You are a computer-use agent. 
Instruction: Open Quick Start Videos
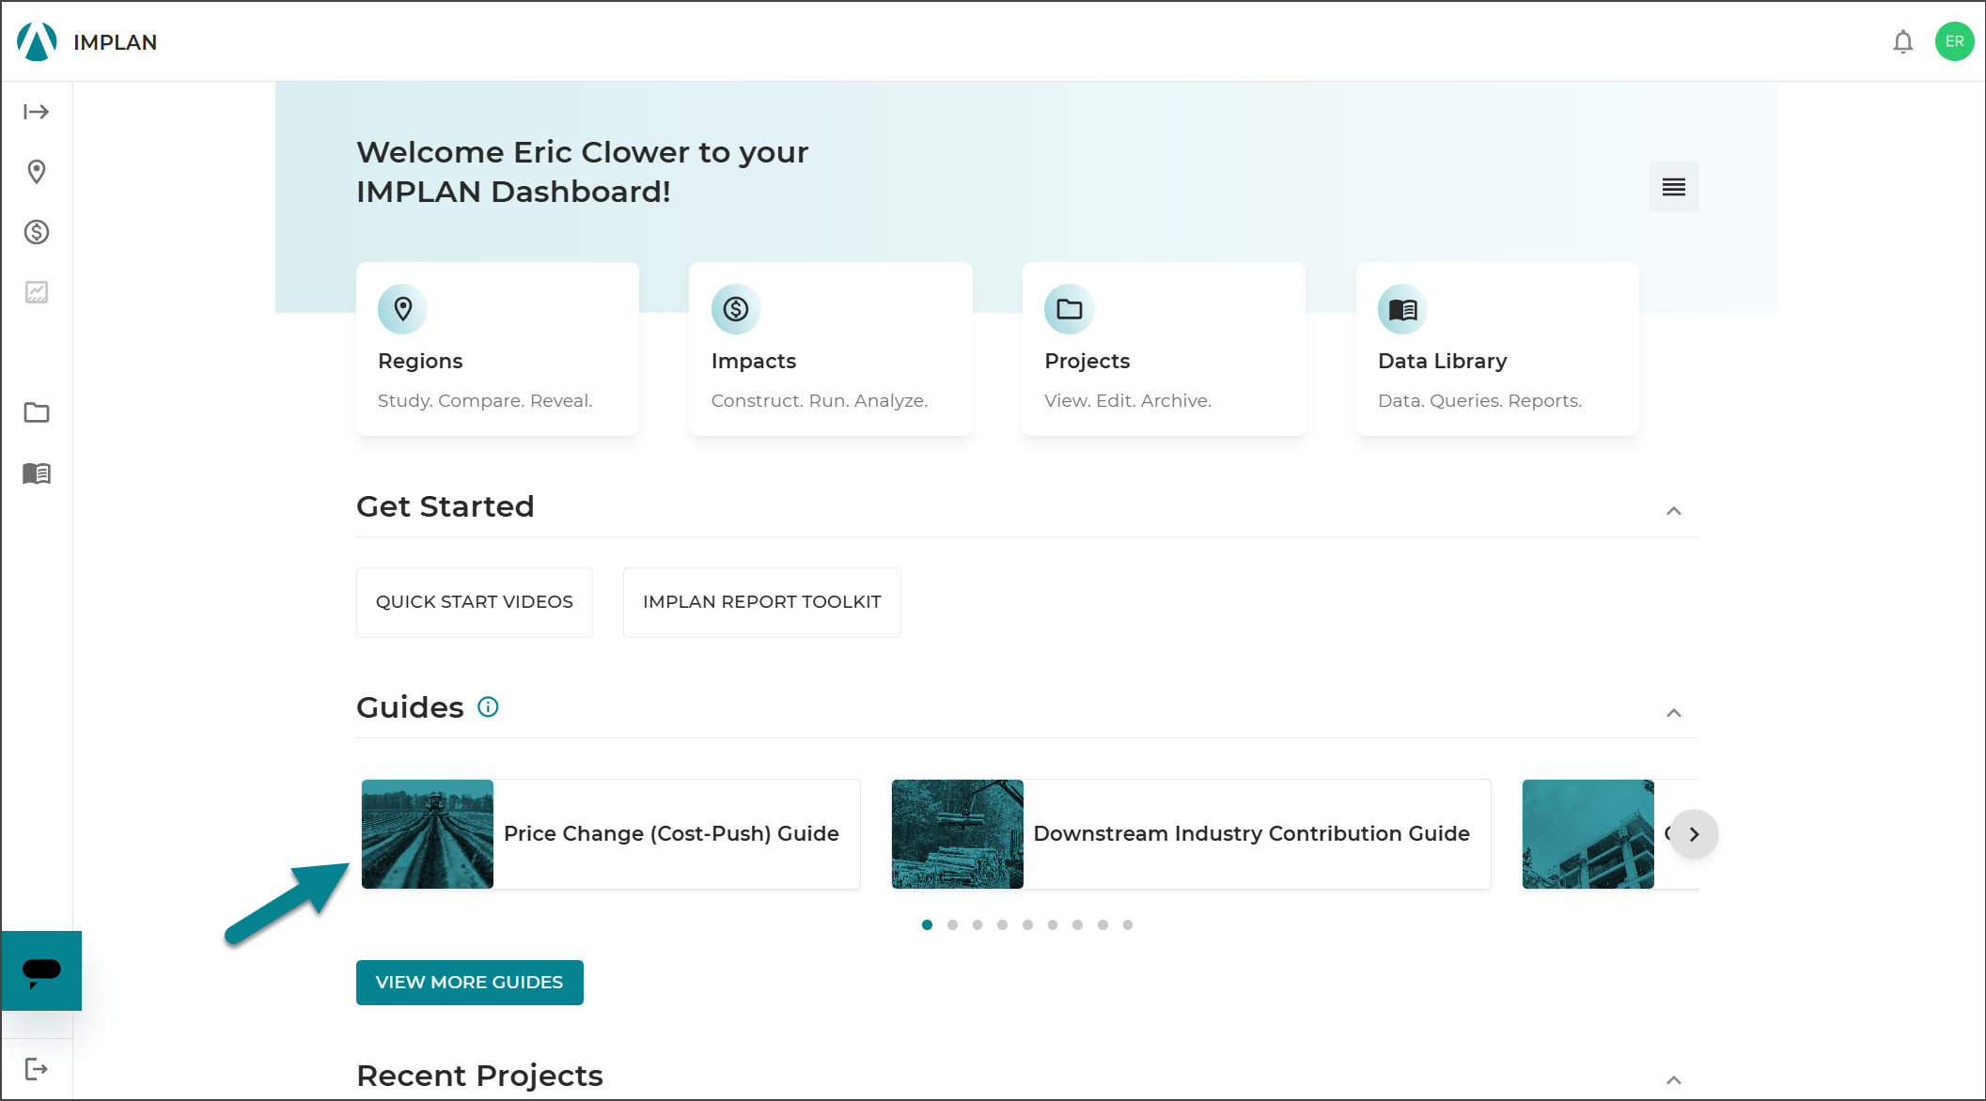pos(475,602)
